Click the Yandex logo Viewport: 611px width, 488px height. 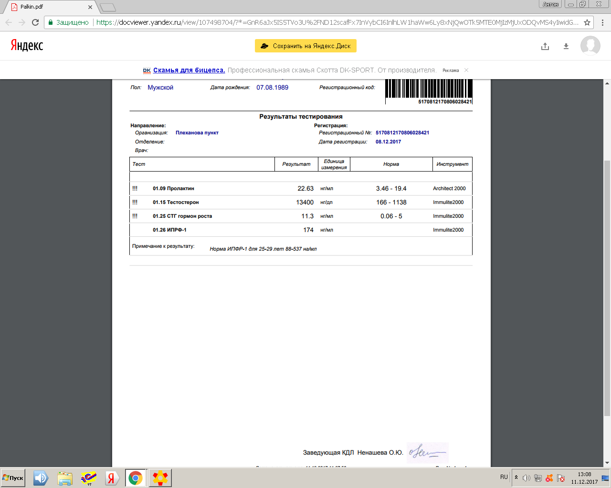pos(27,45)
